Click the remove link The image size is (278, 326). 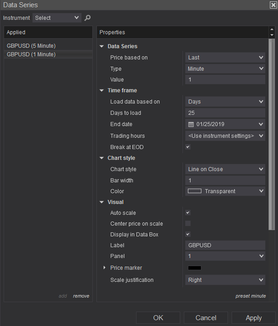(x=81, y=296)
